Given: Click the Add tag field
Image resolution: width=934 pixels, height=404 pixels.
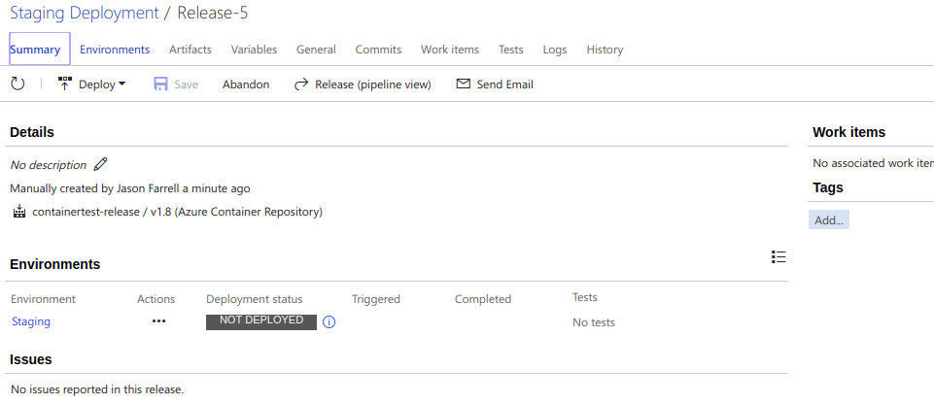Looking at the screenshot, I should tap(829, 220).
